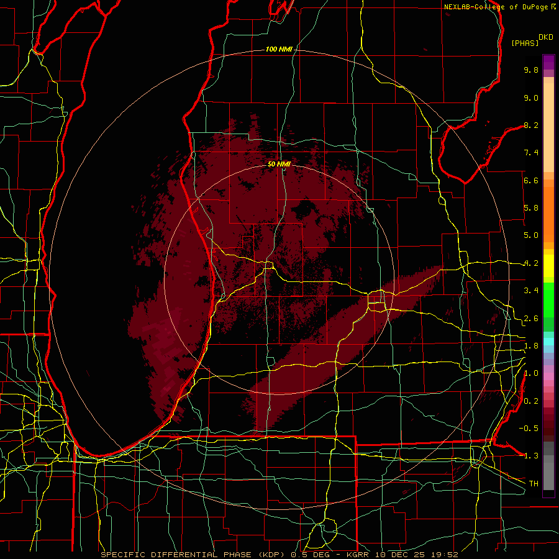The height and width of the screenshot is (559, 559).
Task: Click the 1.0 value on the color scale
Action: coord(531,373)
